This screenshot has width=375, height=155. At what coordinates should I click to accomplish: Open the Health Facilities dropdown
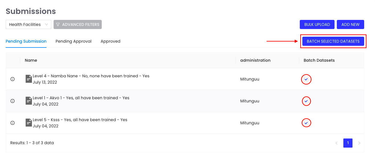(x=28, y=24)
